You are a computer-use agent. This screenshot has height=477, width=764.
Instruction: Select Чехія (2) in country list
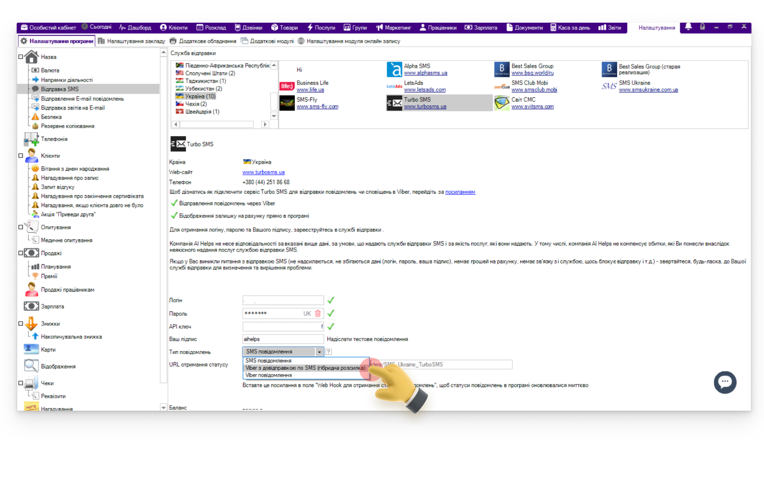pos(191,104)
